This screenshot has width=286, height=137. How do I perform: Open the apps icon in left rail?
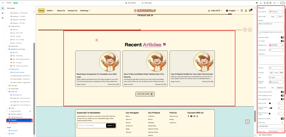tap(3, 18)
